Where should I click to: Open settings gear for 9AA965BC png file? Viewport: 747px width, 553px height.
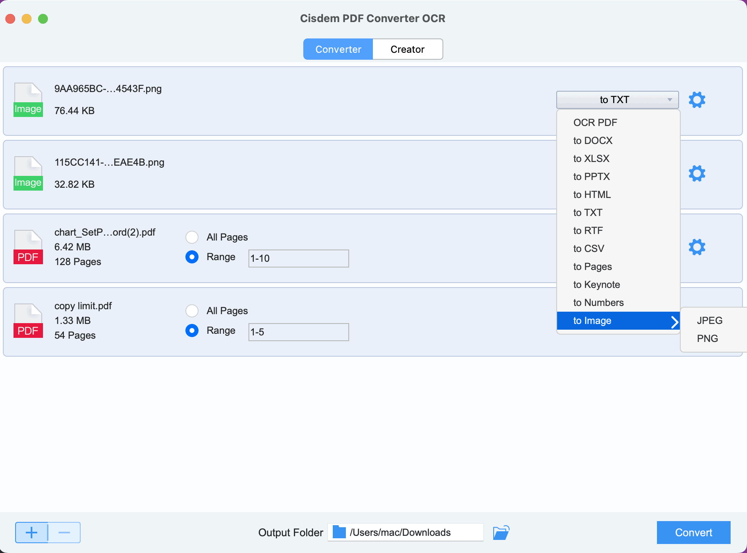coord(697,100)
